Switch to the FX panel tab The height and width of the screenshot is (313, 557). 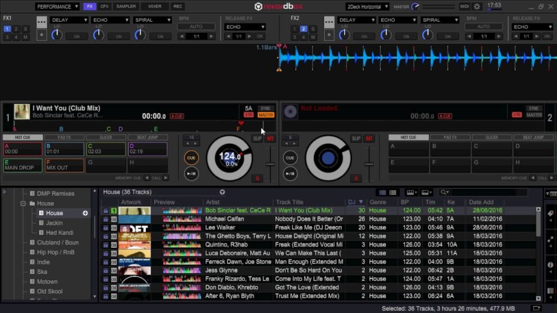(90, 7)
